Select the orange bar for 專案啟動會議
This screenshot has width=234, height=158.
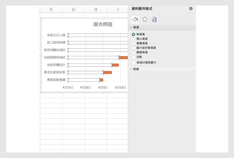(102, 80)
